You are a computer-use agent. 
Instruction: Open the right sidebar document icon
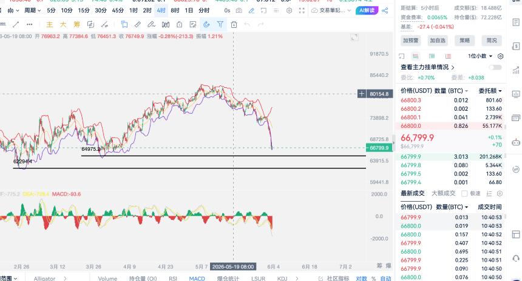[516, 22]
